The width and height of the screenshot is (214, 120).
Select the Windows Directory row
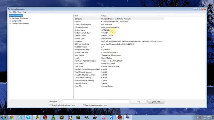119,50
